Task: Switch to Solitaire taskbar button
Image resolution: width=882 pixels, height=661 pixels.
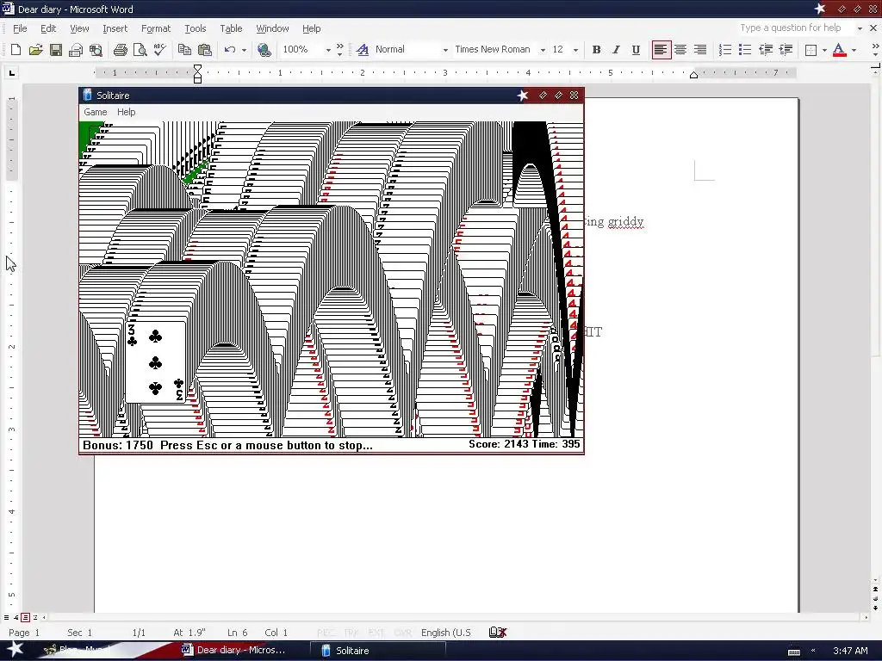Action: pyautogui.click(x=377, y=651)
